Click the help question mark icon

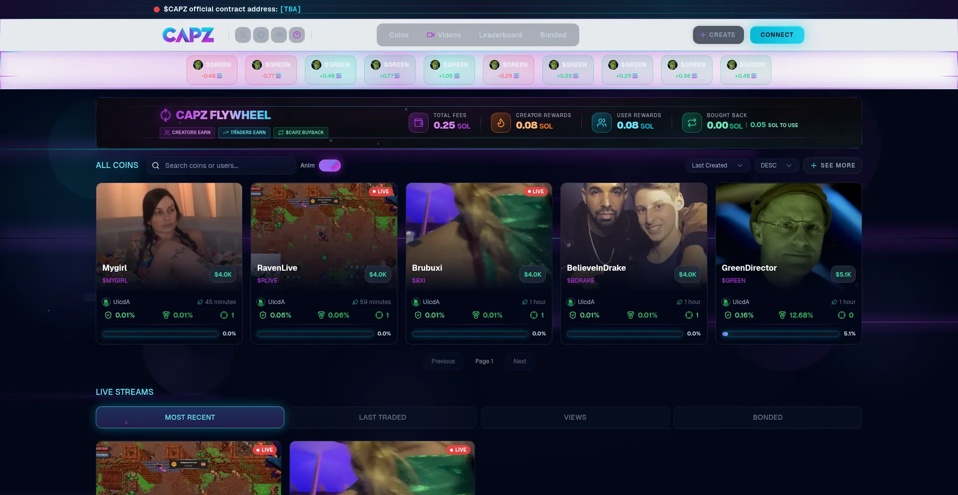(297, 35)
